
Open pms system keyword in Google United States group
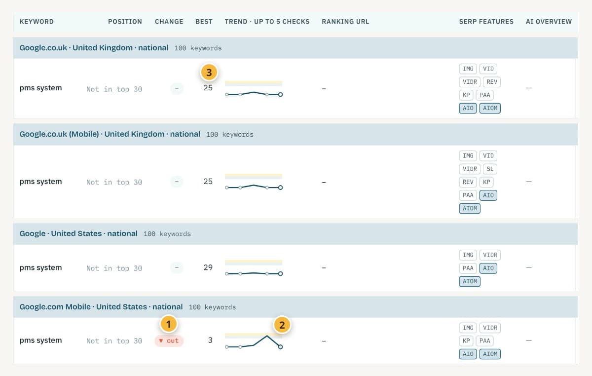click(x=40, y=268)
